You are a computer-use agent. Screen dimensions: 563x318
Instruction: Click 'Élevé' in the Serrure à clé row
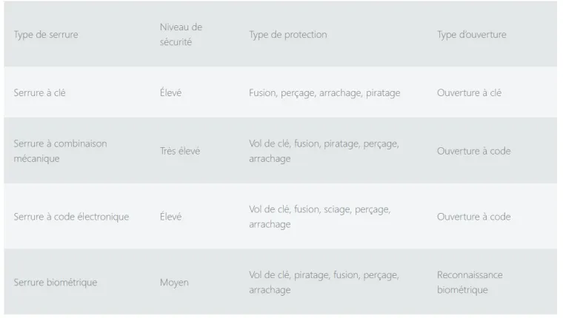point(170,92)
